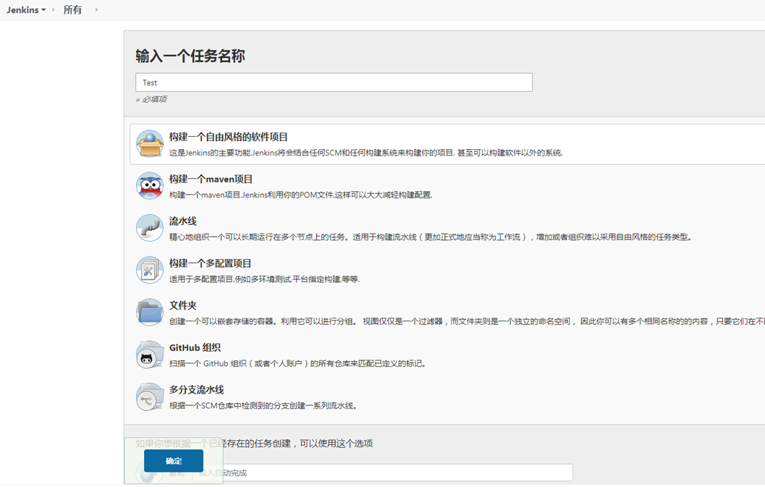The width and height of the screenshot is (765, 487).
Task: Choose the GitHub 组织 item title
Action: tap(195, 347)
